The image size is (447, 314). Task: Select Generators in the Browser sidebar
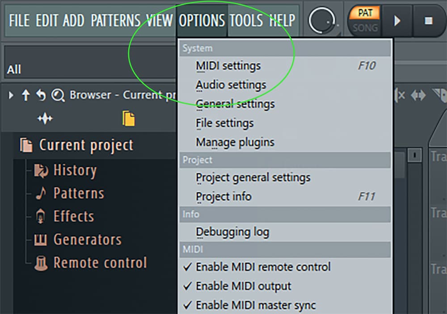[87, 240]
